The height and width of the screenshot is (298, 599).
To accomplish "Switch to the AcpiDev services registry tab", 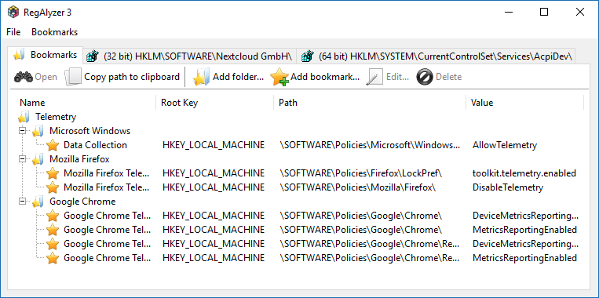I will coord(436,56).
